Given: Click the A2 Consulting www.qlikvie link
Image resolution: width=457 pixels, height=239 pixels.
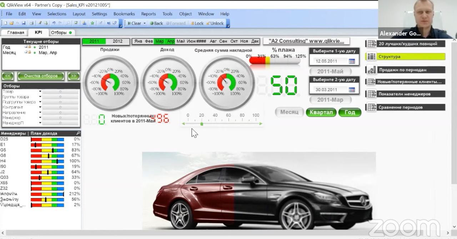Looking at the screenshot, I should pyautogui.click(x=306, y=41).
